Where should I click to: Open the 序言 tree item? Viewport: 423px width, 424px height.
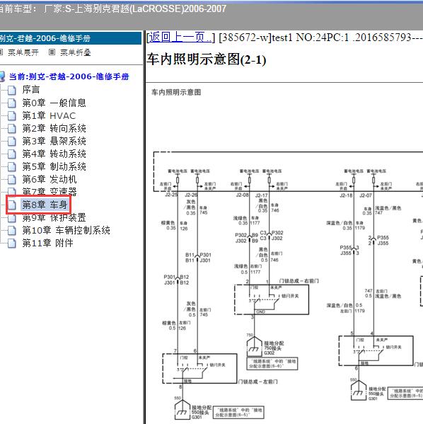[x=31, y=89]
